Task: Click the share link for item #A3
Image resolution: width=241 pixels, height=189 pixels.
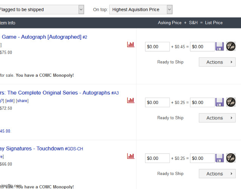Action: pos(22,101)
